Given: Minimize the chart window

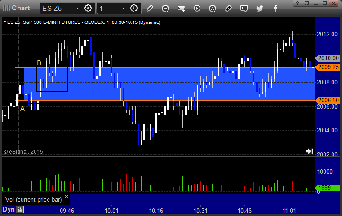Looking at the screenshot, I should pos(316,3).
